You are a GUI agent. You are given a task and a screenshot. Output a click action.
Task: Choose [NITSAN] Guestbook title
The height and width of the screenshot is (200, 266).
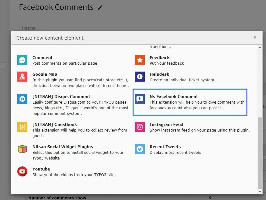(x=55, y=125)
